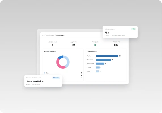Click the 4 offers accepted this quarter text
162x113 pixels.
coord(115,35)
